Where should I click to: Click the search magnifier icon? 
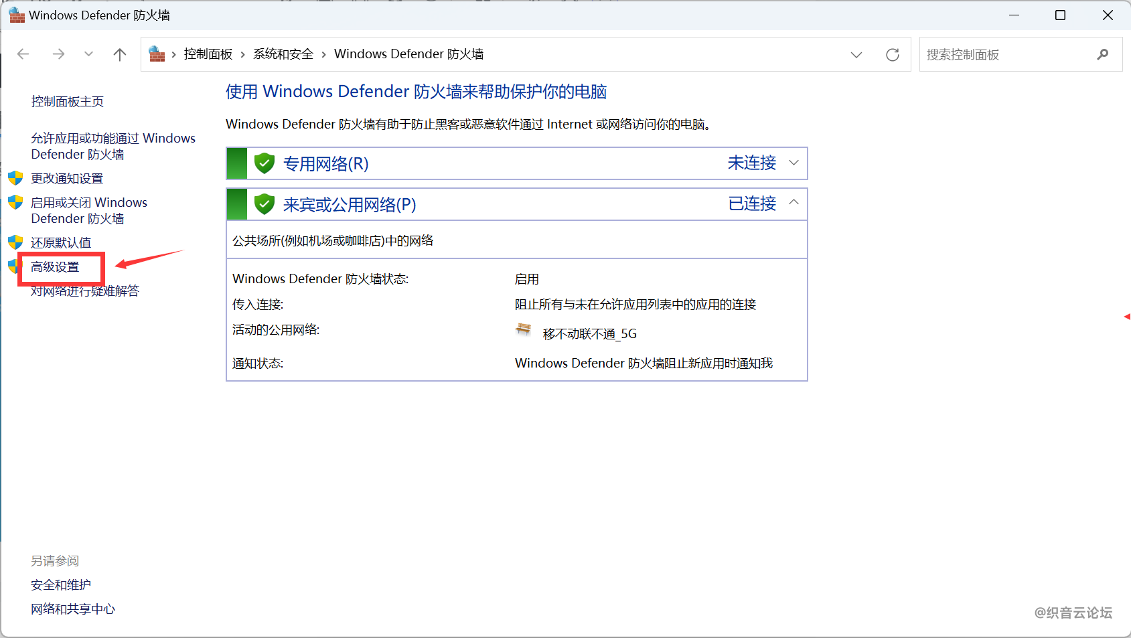(x=1103, y=54)
